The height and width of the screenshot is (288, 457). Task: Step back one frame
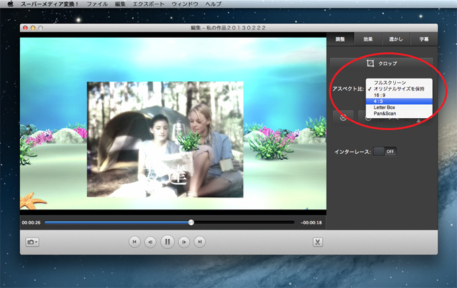click(150, 242)
